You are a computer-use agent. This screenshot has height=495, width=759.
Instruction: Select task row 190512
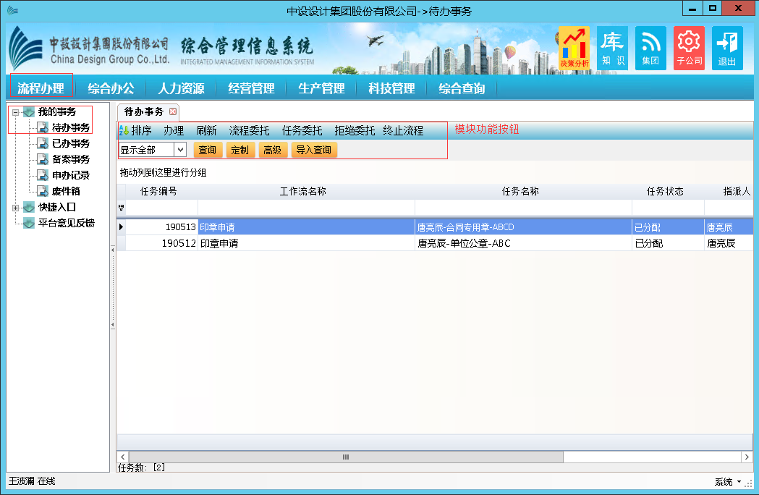coord(435,243)
